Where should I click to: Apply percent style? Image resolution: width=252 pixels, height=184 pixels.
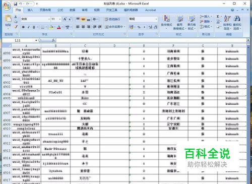pyautogui.click(x=139, y=27)
